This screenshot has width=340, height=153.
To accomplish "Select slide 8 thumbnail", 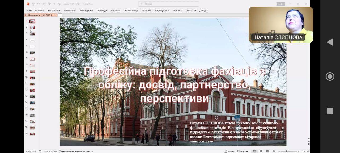I will coord(32,65).
